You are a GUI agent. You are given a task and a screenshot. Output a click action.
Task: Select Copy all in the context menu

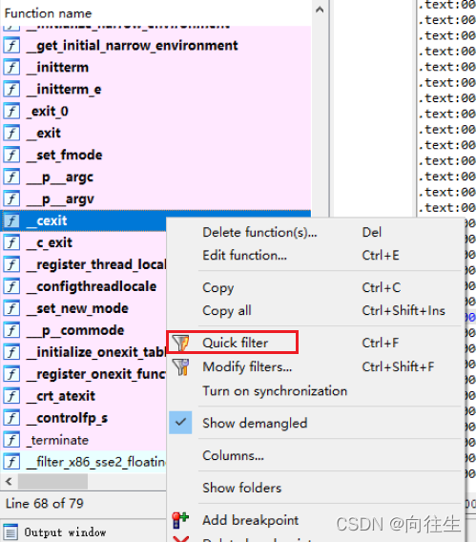tap(316, 310)
